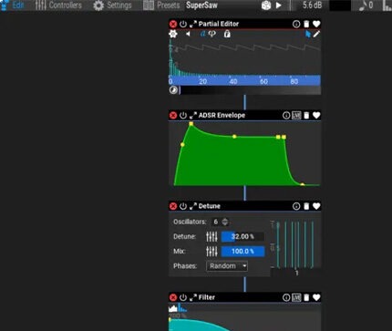Open Detune parameter controller assignment

[211, 236]
